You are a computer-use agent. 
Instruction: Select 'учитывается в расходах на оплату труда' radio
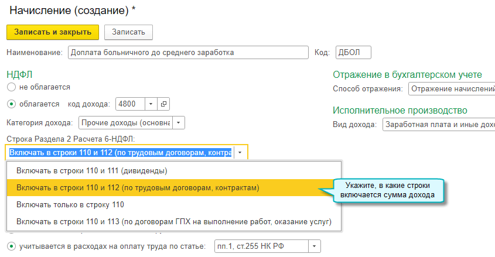click(11, 246)
